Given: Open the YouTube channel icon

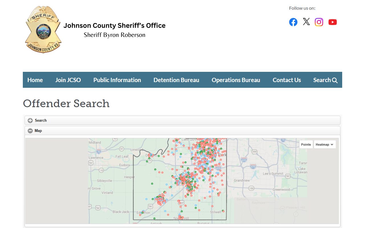Looking at the screenshot, I should coord(332,22).
